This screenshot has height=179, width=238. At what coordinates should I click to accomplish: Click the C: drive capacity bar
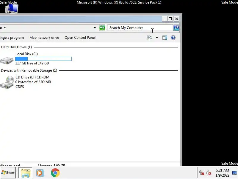43,59
